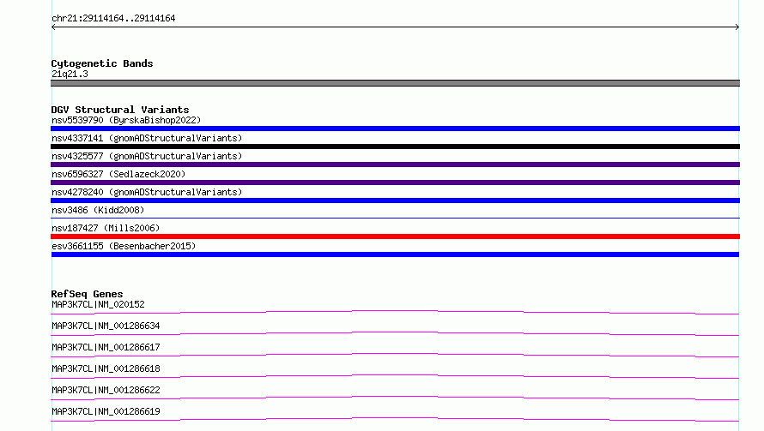Select transcript MAP3K7CL|NM_001286617 label
Screen dimensions: 764x431
coord(106,347)
